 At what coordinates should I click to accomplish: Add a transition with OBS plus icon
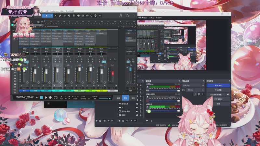click(x=195, y=94)
